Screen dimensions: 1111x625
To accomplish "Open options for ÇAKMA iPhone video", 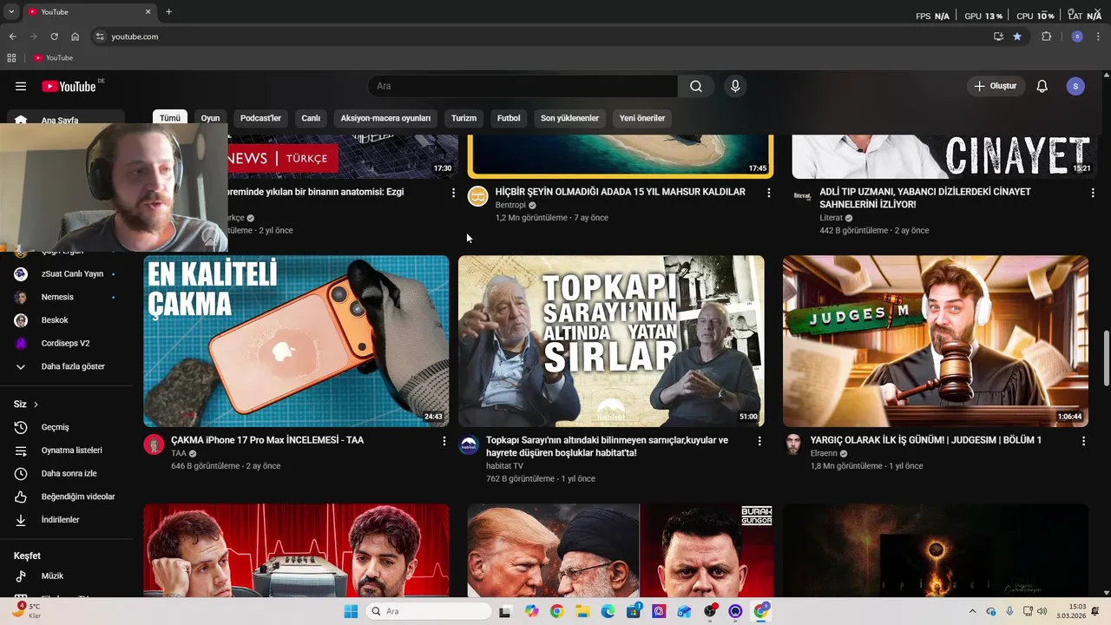I will click(444, 441).
